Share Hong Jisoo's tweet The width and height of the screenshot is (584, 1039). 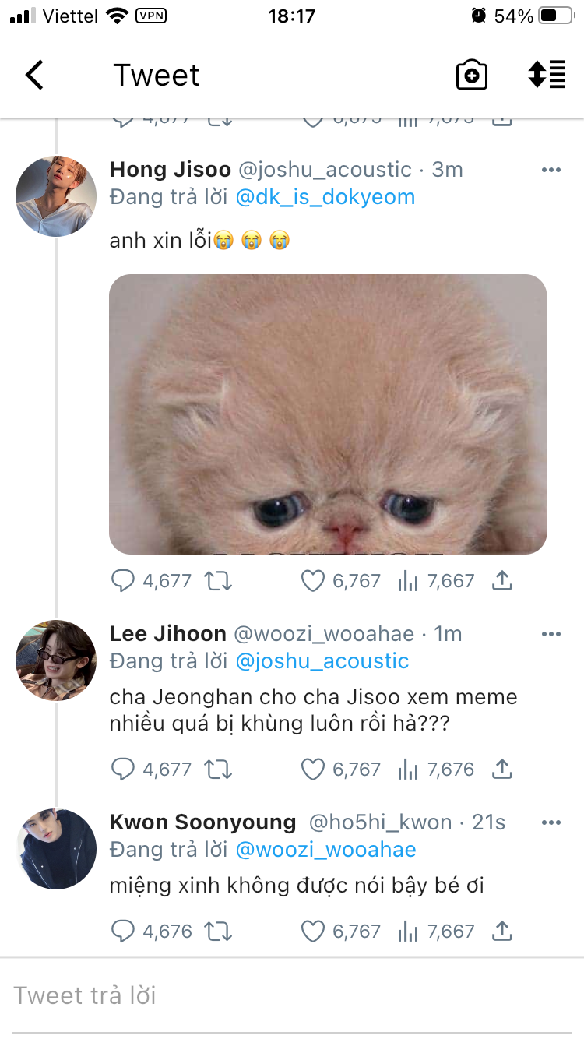tap(502, 580)
